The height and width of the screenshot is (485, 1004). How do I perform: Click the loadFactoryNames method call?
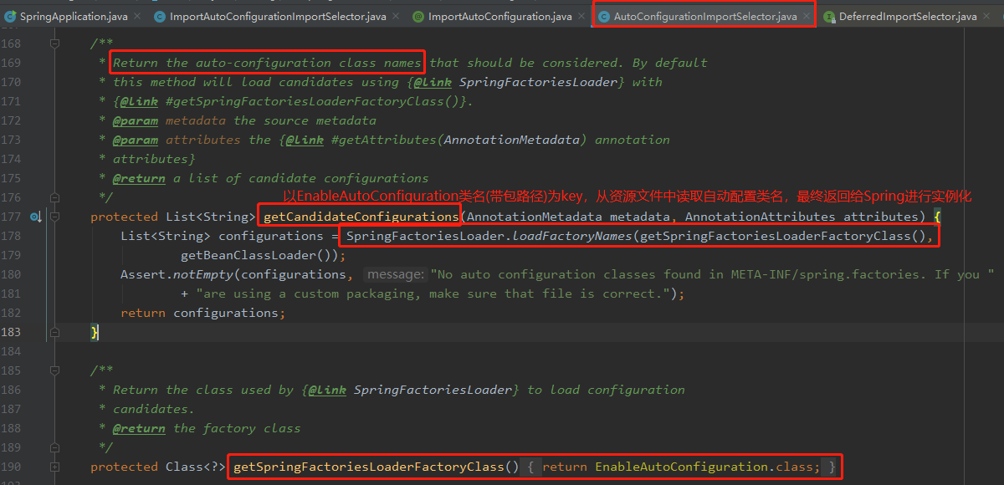tap(571, 236)
